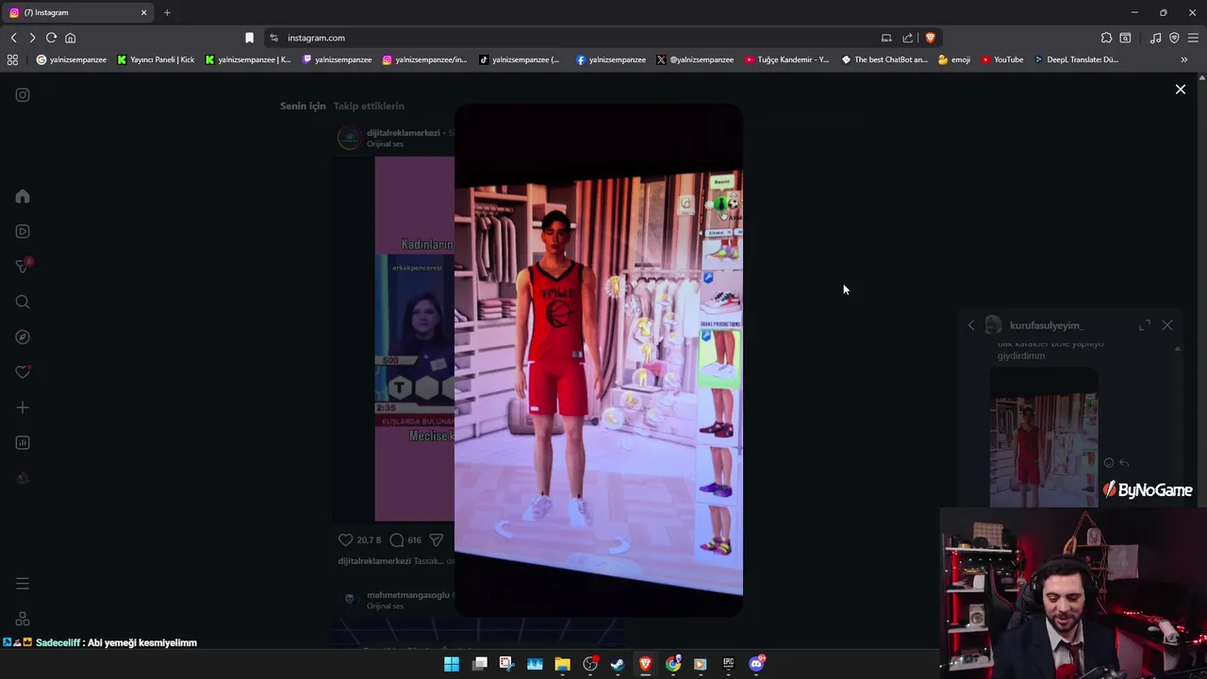The image size is (1207, 679).
Task: Open Epic Games Launcher from the taskbar
Action: click(x=728, y=664)
